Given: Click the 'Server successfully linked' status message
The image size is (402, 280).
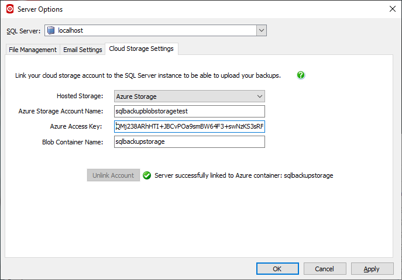Looking at the screenshot, I should (243, 175).
